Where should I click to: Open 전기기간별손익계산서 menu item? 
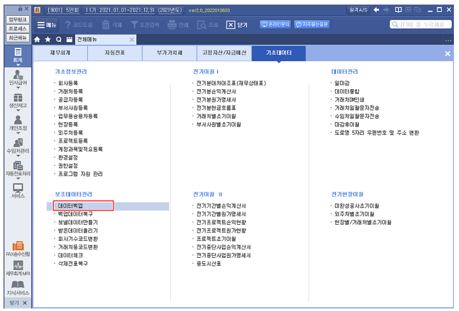pos(221,206)
